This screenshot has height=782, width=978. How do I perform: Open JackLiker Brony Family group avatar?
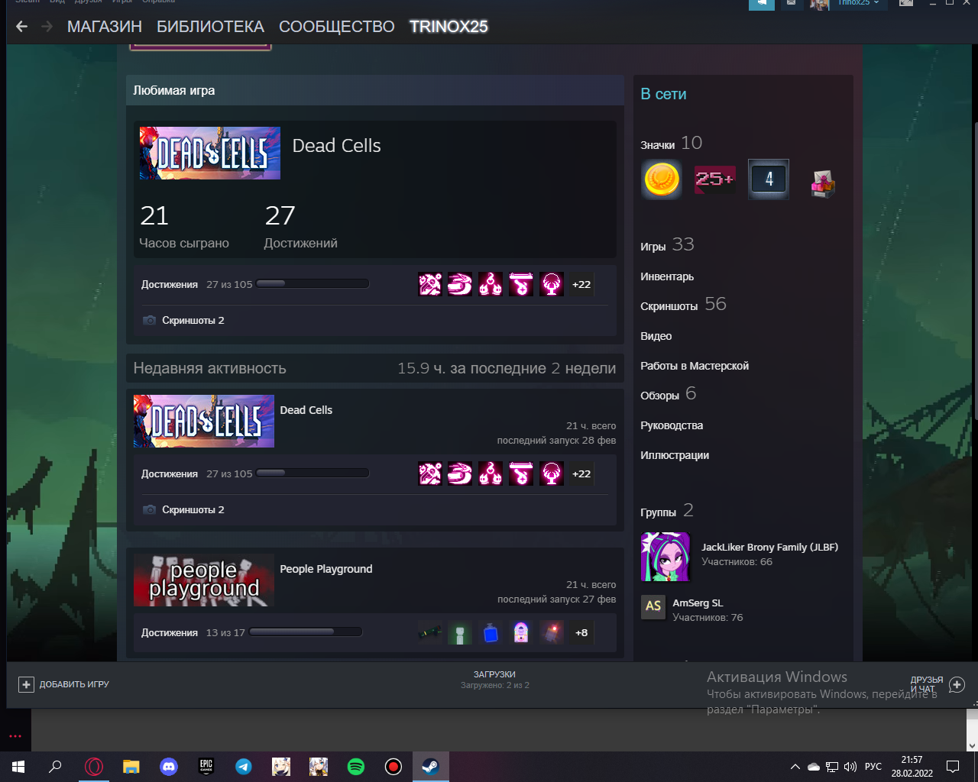pyautogui.click(x=665, y=557)
